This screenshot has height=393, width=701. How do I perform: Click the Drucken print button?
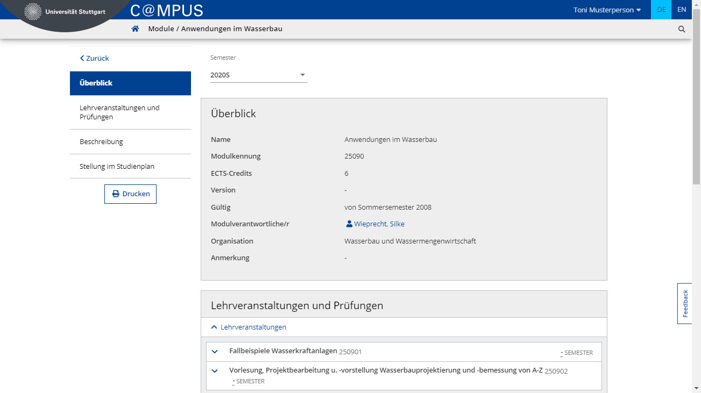(130, 194)
